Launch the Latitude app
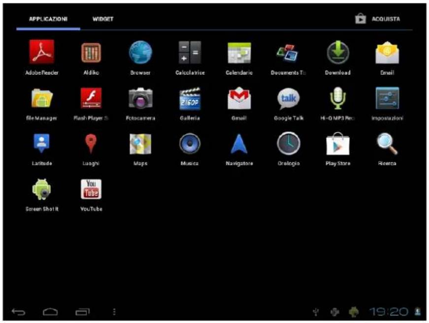The height and width of the screenshot is (323, 429). [x=41, y=143]
